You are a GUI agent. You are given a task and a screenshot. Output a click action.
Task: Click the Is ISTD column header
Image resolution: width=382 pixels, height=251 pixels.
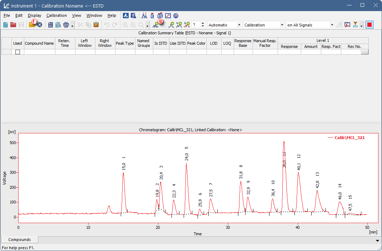[161, 43]
